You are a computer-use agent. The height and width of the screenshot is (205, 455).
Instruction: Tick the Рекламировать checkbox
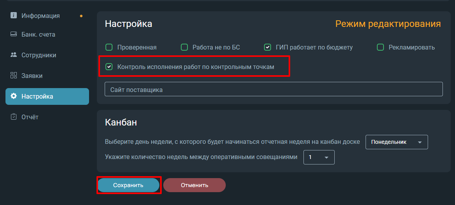(380, 47)
